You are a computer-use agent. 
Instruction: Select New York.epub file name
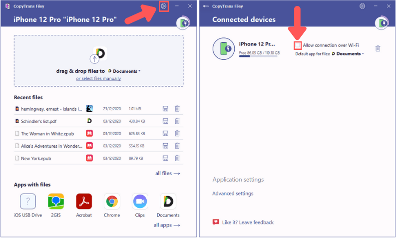coord(36,159)
